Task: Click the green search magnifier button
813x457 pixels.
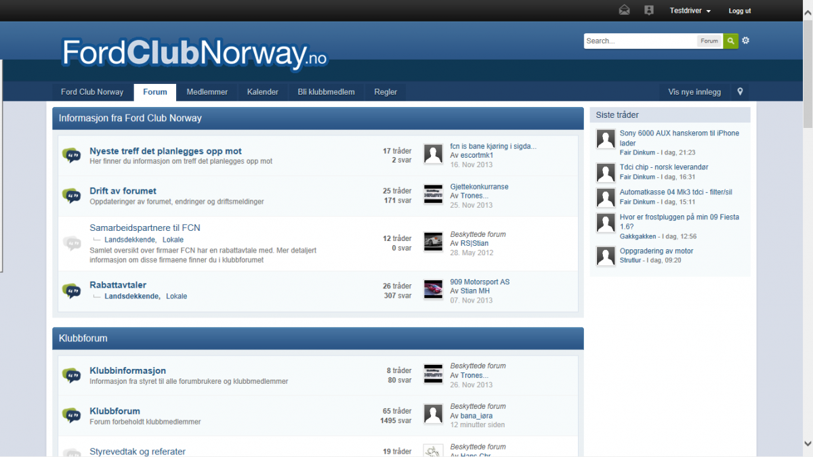Action: (x=730, y=41)
